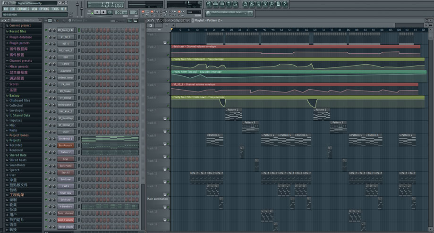Click the lock icon on Main automation track
This screenshot has height=233, width=434.
(165, 207)
